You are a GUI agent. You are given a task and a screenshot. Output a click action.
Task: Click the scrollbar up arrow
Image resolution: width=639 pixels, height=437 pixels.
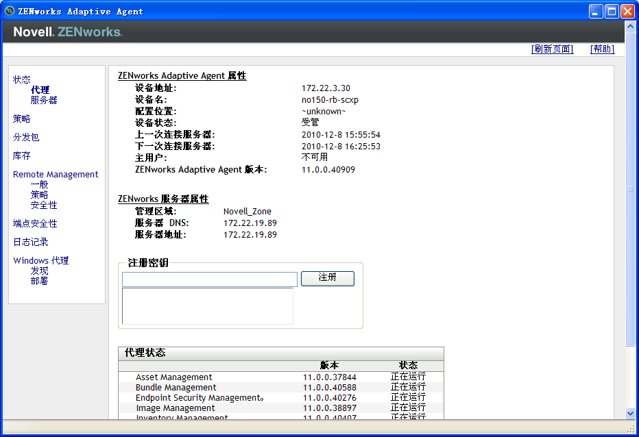pos(630,27)
